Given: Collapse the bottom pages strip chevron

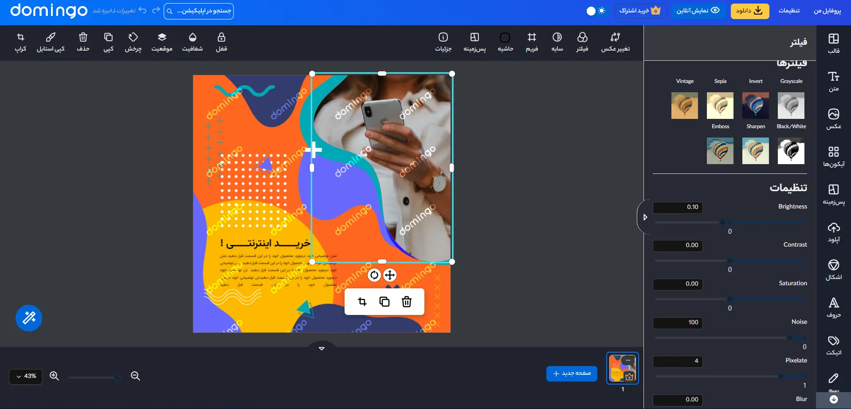Looking at the screenshot, I should pyautogui.click(x=322, y=348).
